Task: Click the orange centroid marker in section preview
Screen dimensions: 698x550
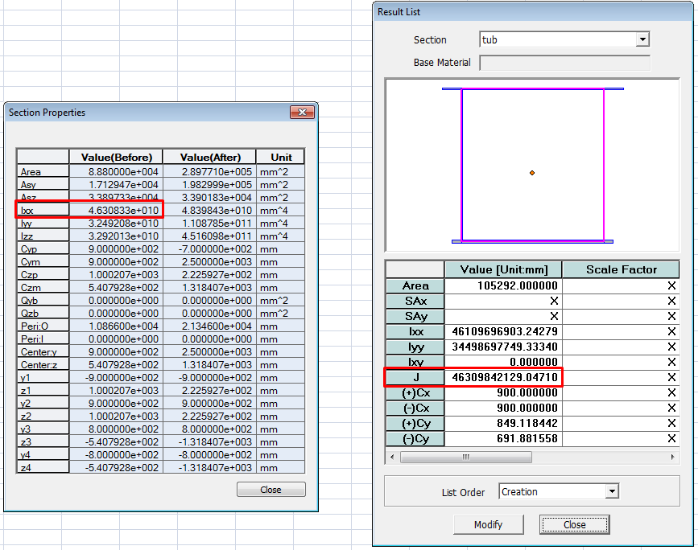Action: pyautogui.click(x=532, y=173)
